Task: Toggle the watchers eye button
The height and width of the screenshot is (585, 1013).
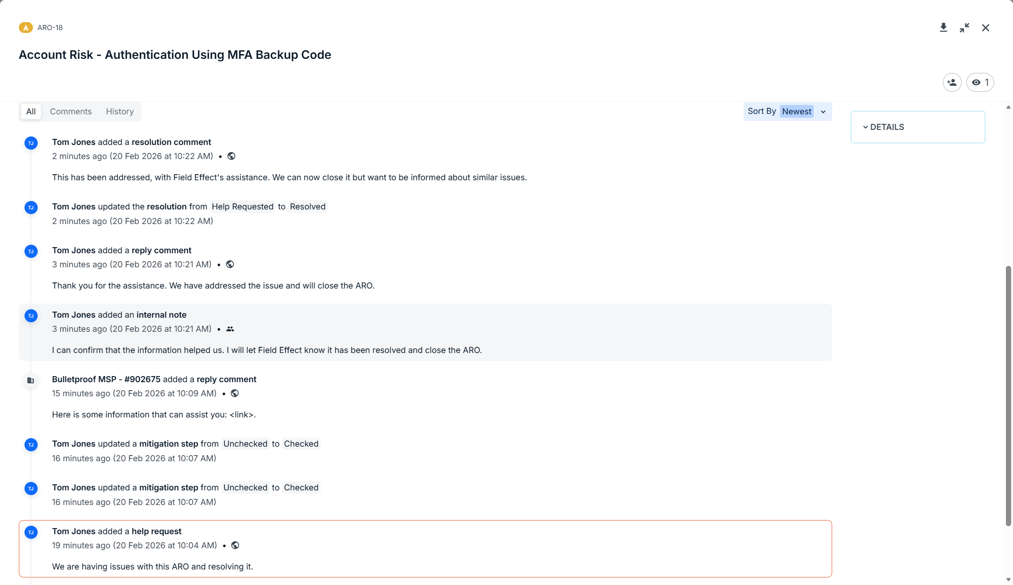Action: pos(980,82)
